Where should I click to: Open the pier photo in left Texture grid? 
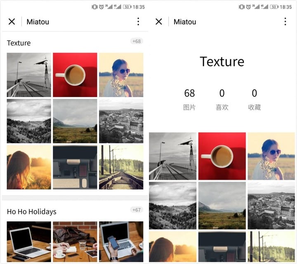(29, 75)
